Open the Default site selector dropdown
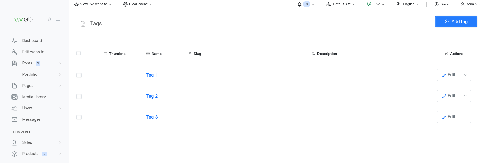486x163 pixels. coord(340,4)
